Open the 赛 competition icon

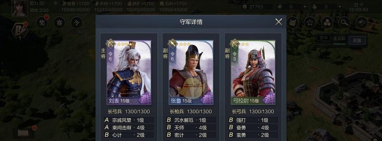point(59,23)
